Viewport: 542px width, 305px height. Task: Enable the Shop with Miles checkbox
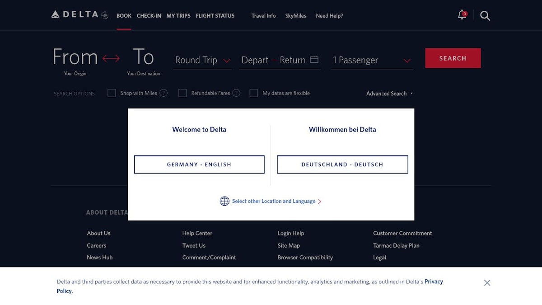click(112, 93)
